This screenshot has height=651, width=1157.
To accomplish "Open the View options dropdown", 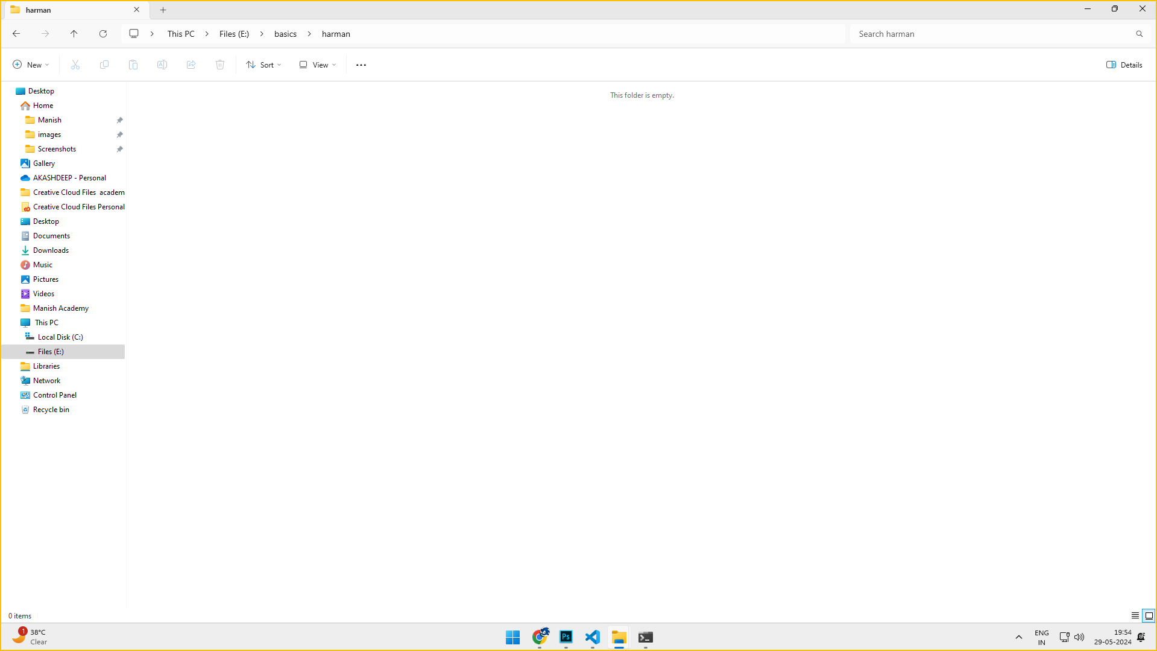I will pos(318,65).
